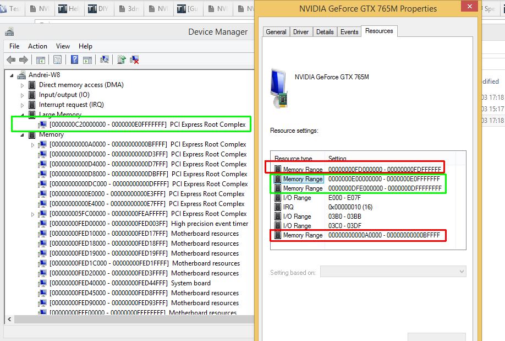Open the View menu in Device Manager
The width and height of the screenshot is (505, 341).
(63, 46)
